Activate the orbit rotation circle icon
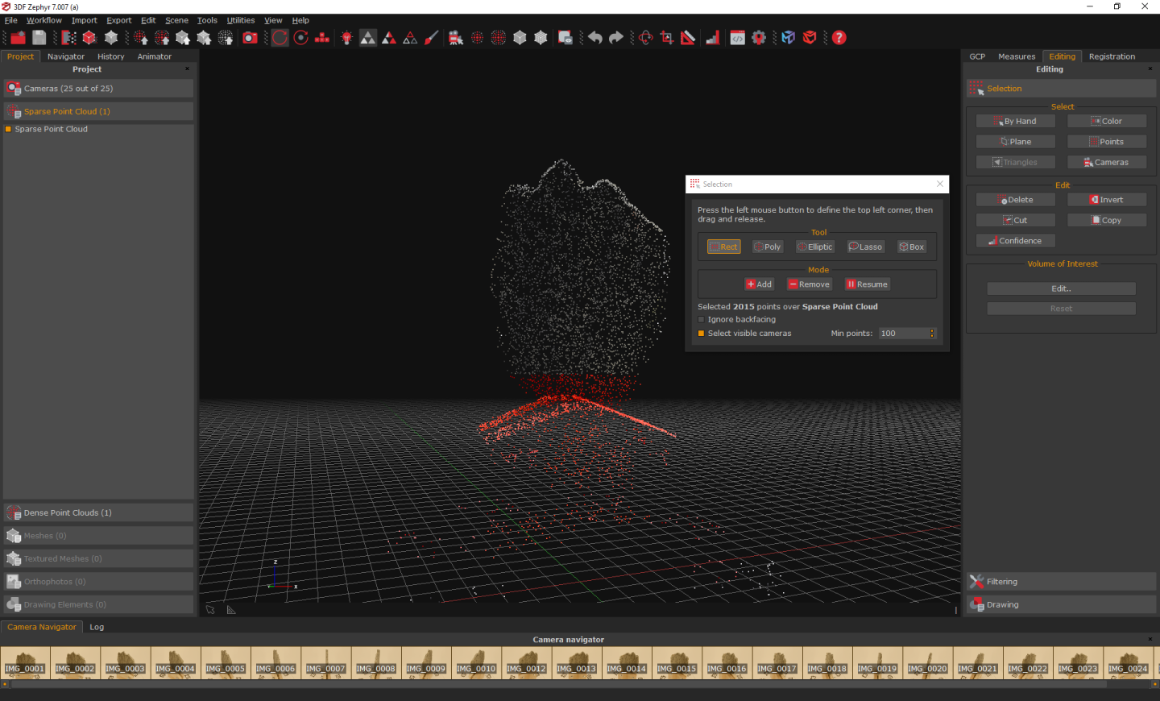 (280, 38)
